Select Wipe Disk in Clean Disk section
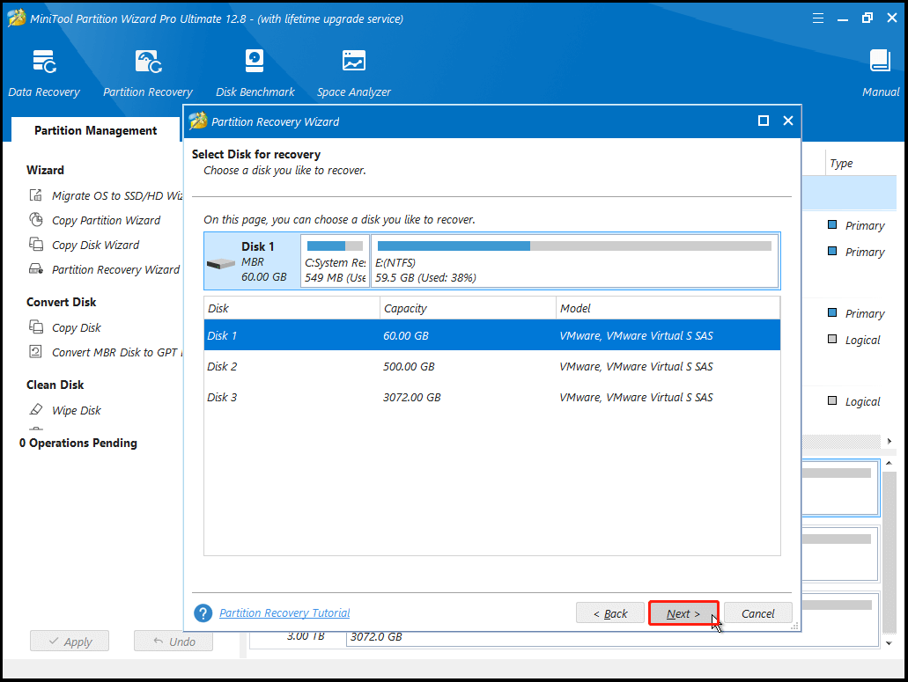Screen dimensions: 908x682 click(76, 410)
